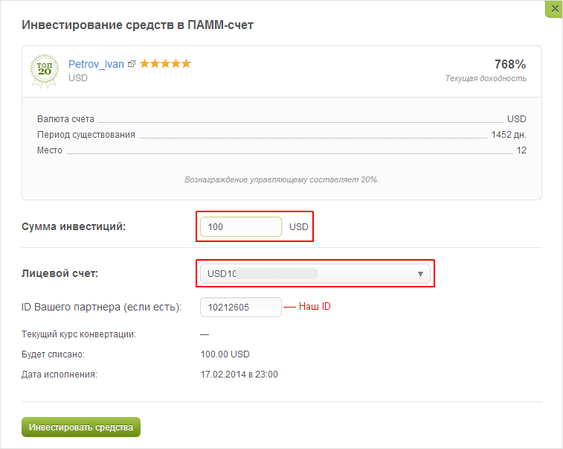Select the USD10 account combo box
This screenshot has height=449, width=563.
[315, 274]
